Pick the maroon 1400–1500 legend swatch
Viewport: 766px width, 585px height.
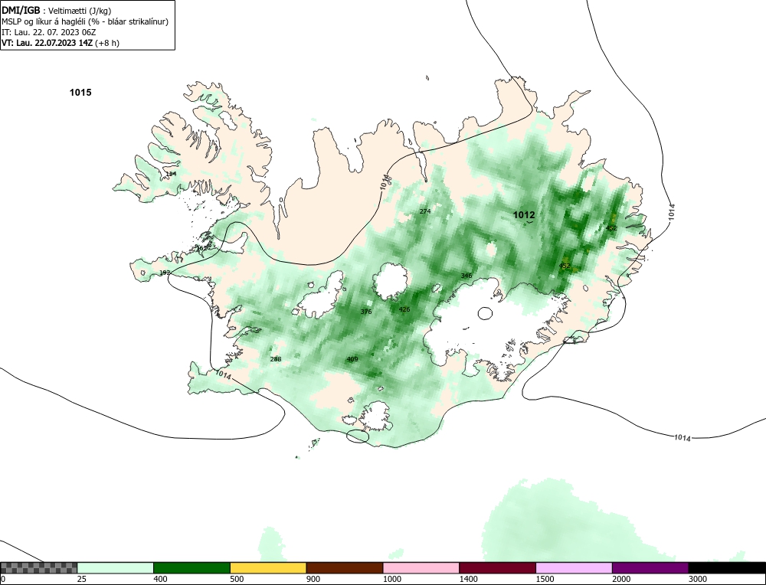[x=497, y=567]
